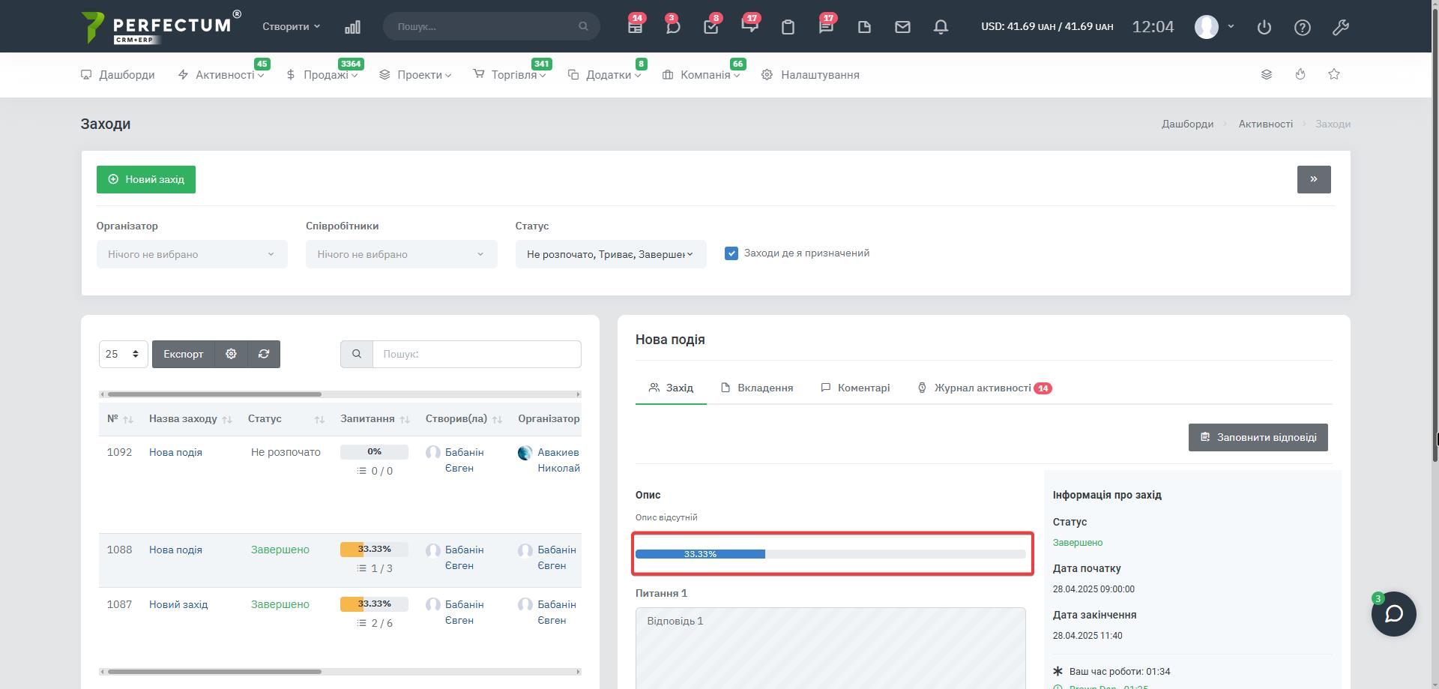Click the notifications bell icon
1439x689 pixels.
click(x=941, y=27)
